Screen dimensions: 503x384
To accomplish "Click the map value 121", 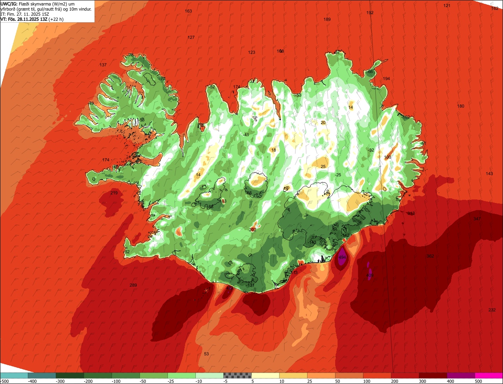I will coord(447,5).
